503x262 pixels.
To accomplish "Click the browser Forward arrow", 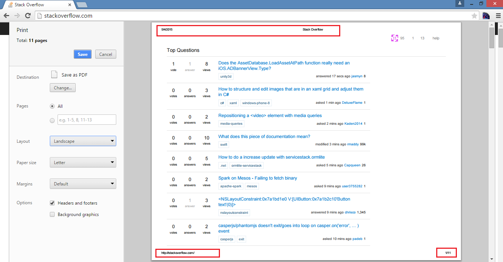I will tap(17, 16).
